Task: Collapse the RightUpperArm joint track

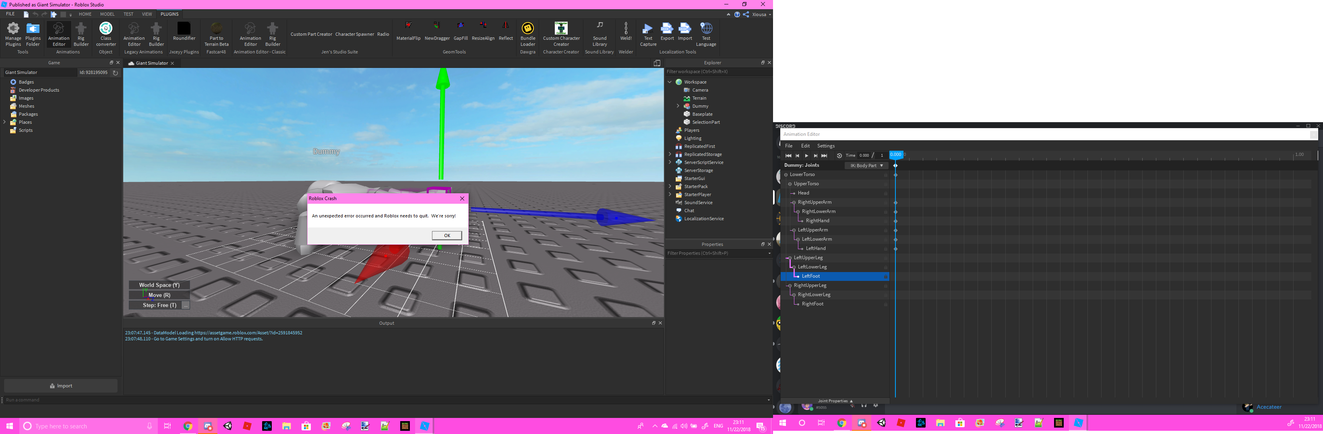Action: [794, 202]
